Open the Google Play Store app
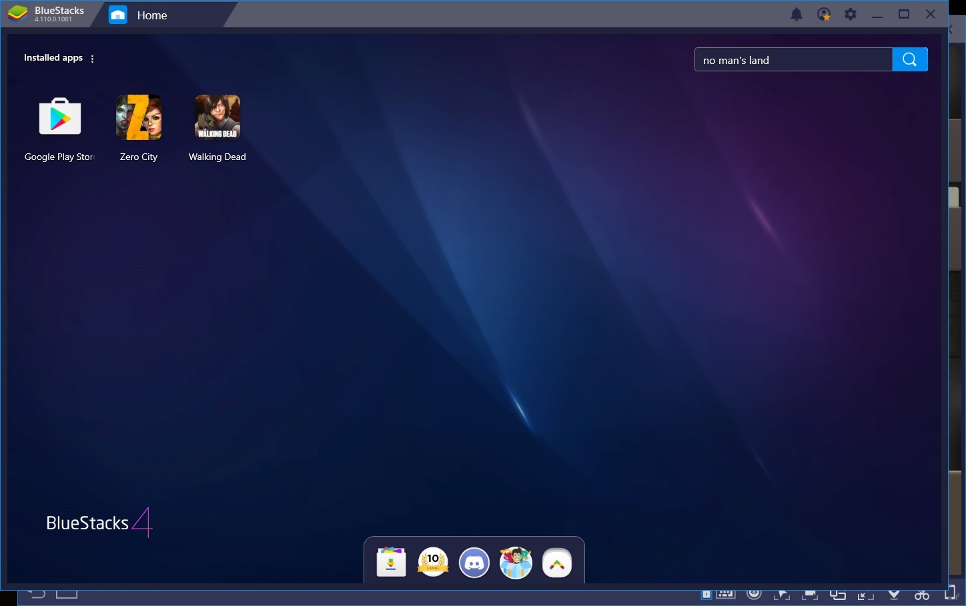966x606 pixels. coord(60,117)
